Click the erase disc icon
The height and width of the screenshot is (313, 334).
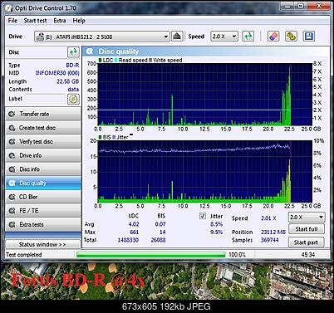pos(273,37)
